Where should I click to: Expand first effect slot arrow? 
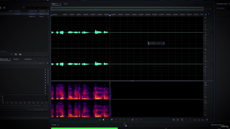click(x=45, y=70)
